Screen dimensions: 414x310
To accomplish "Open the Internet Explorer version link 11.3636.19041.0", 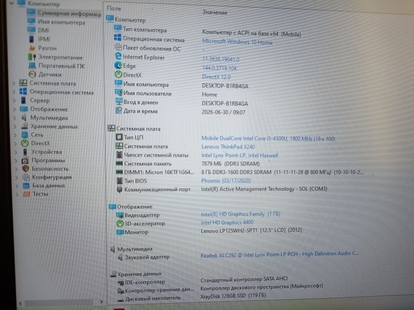I will [x=221, y=59].
